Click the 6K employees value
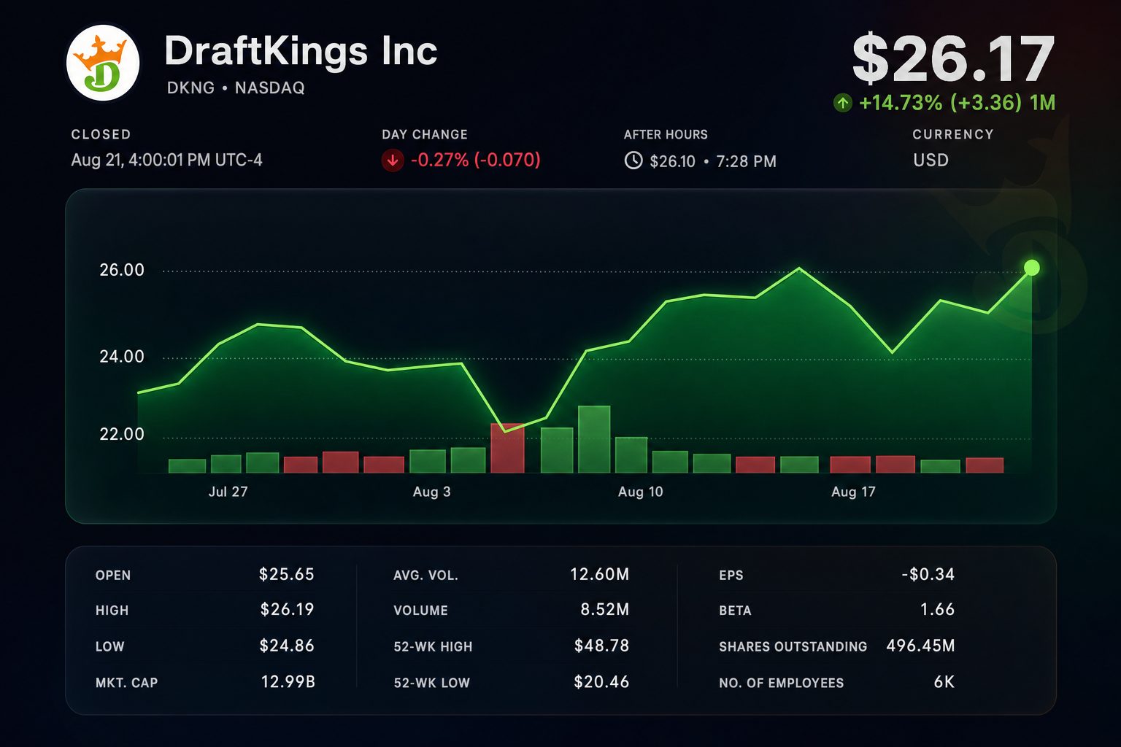The height and width of the screenshot is (747, 1121). [944, 682]
